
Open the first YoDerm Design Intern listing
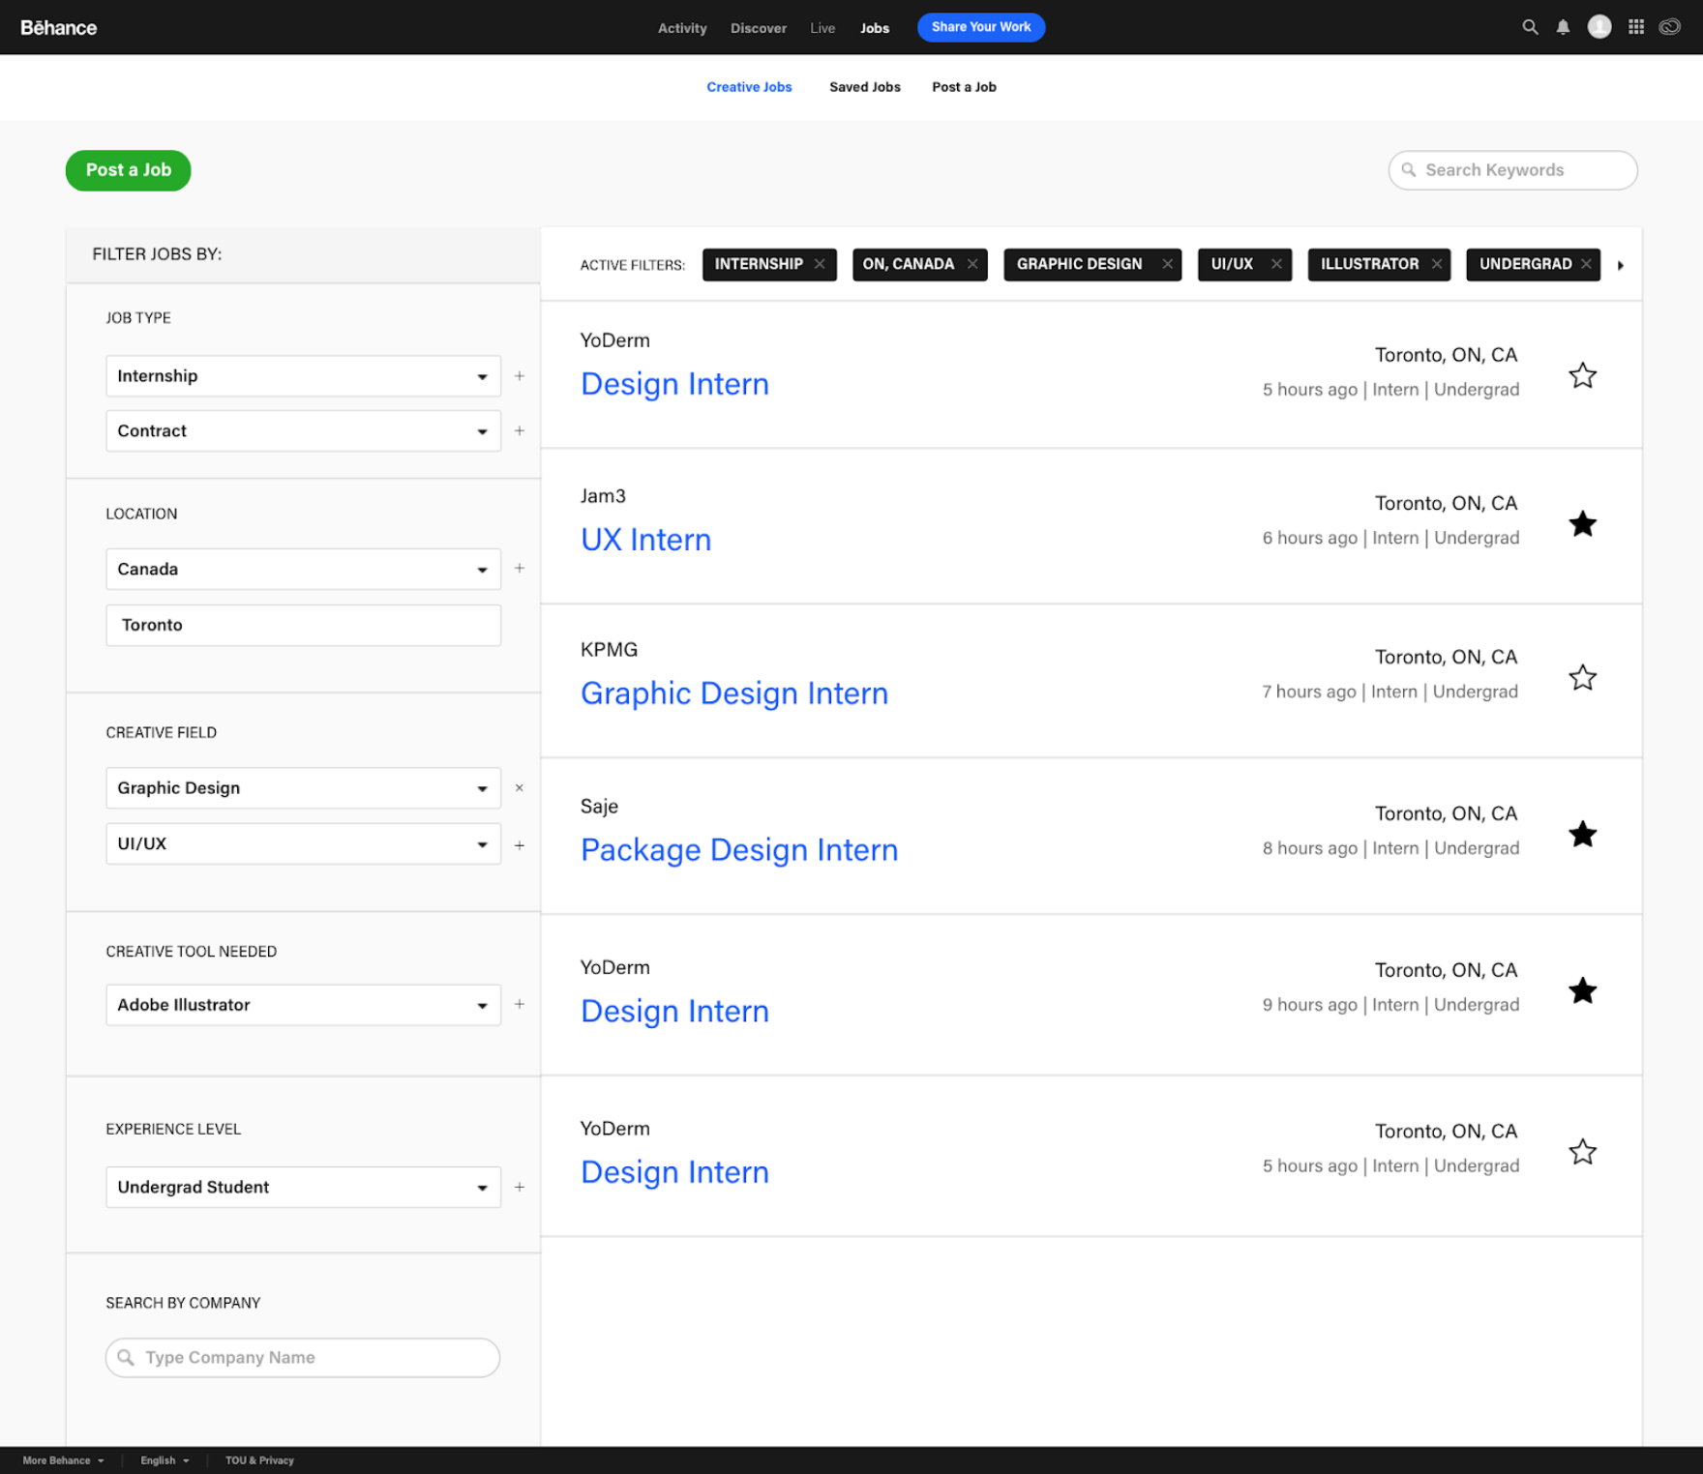pos(675,384)
